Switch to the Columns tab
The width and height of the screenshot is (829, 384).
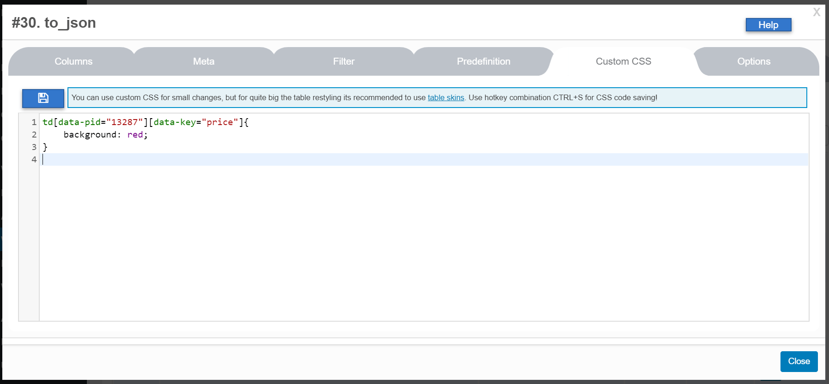tap(73, 61)
